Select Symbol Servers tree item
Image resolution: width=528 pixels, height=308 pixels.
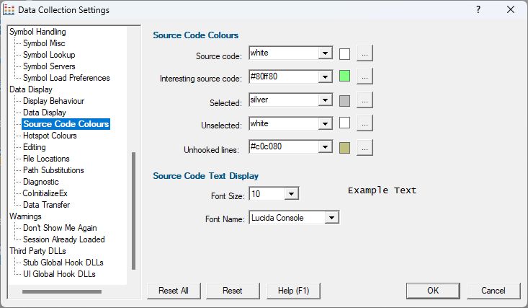[49, 66]
